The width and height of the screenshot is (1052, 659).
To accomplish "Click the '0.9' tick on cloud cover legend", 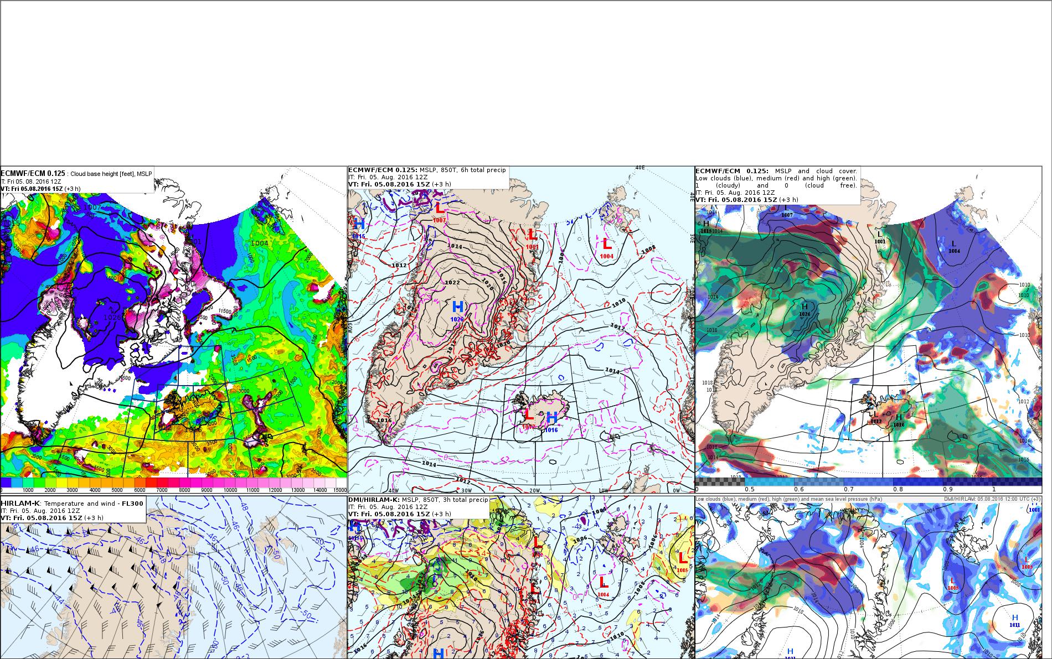I will pyautogui.click(x=948, y=489).
